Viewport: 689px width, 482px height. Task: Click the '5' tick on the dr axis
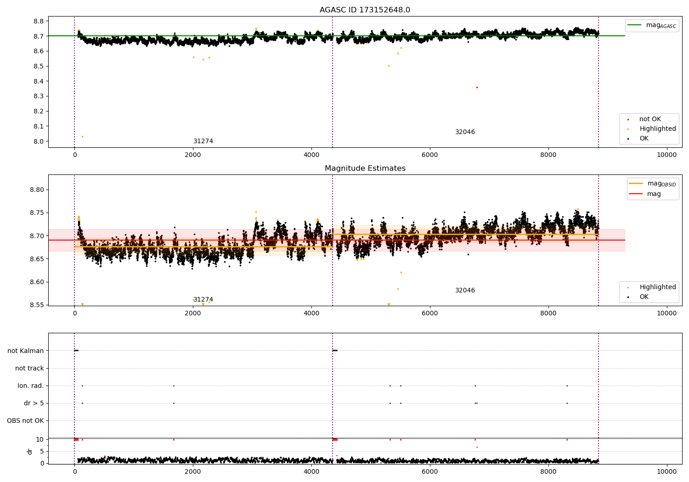[x=42, y=452]
